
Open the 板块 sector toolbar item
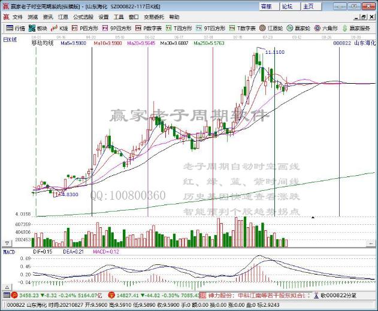tap(38, 28)
